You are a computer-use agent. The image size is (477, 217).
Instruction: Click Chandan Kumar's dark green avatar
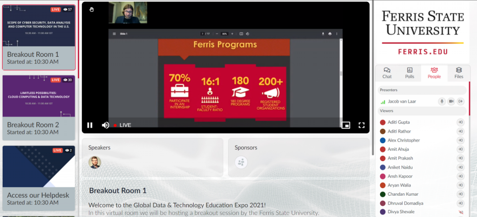[383, 194]
